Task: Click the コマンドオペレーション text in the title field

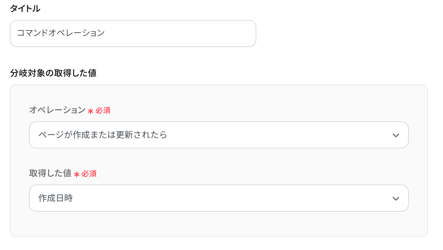Action: (x=61, y=33)
